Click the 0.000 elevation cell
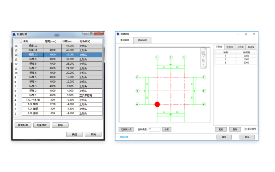Viewport: 275px width, 172px height. point(70,95)
